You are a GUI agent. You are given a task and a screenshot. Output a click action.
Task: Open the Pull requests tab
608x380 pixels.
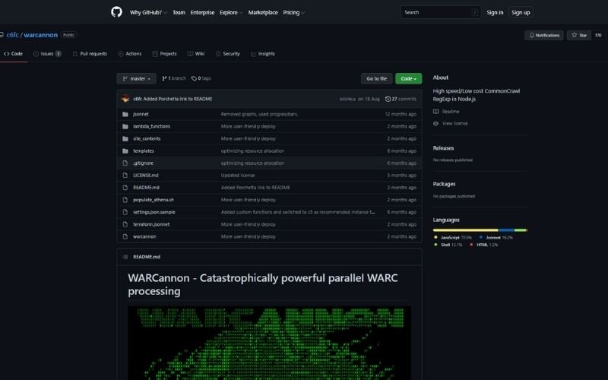(x=90, y=53)
